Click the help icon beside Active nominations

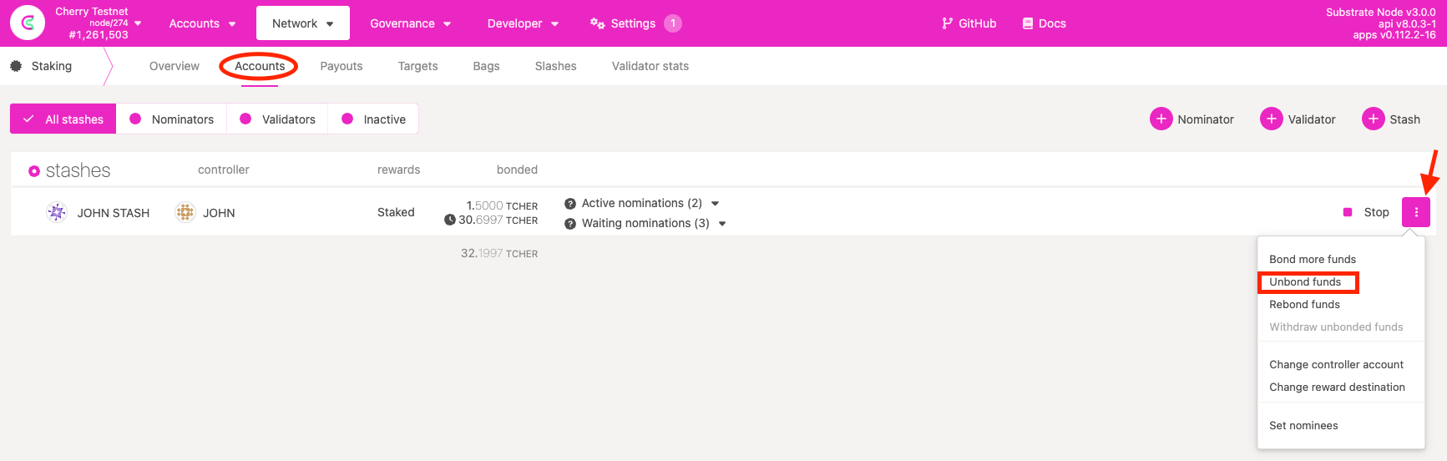point(570,204)
